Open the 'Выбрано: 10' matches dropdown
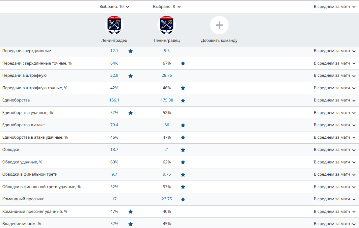The height and width of the screenshot is (228, 359). (x=114, y=7)
